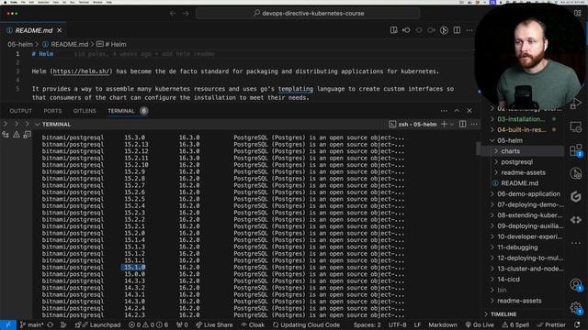Collapse the 05-helm folder
Image resolution: width=588 pixels, height=330 pixels.
coord(510,140)
